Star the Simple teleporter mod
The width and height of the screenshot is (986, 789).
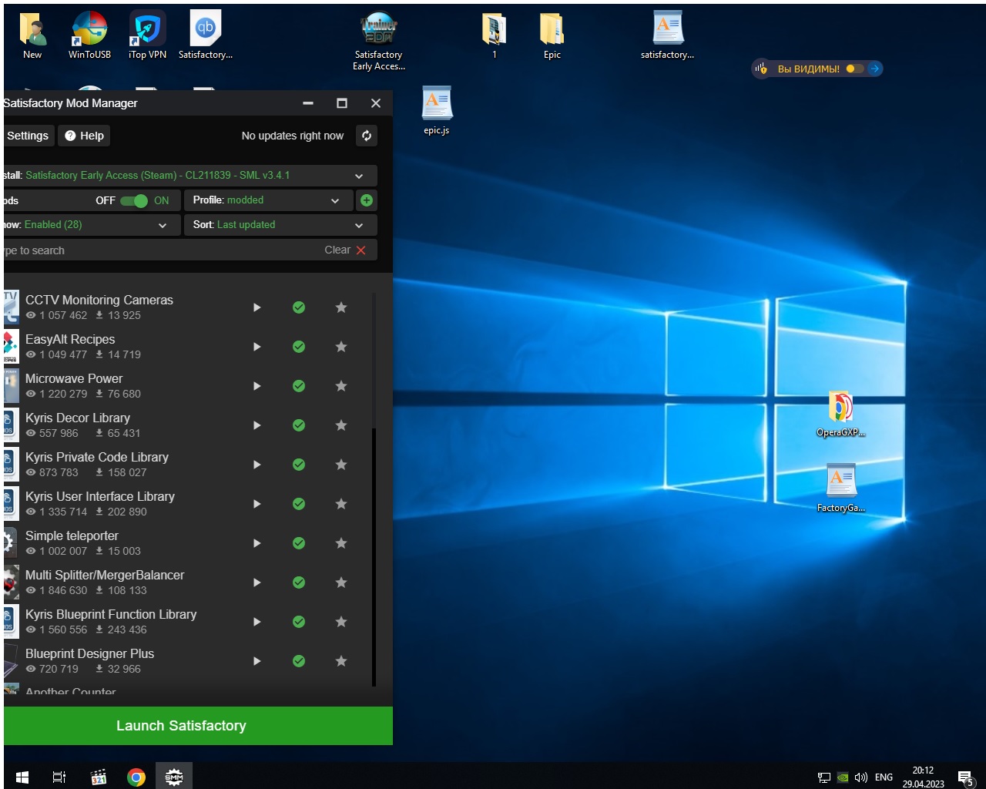click(341, 543)
